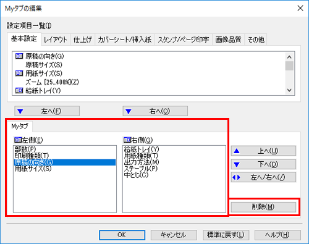Click the down triangle icon on 下へ(D)

(237, 164)
